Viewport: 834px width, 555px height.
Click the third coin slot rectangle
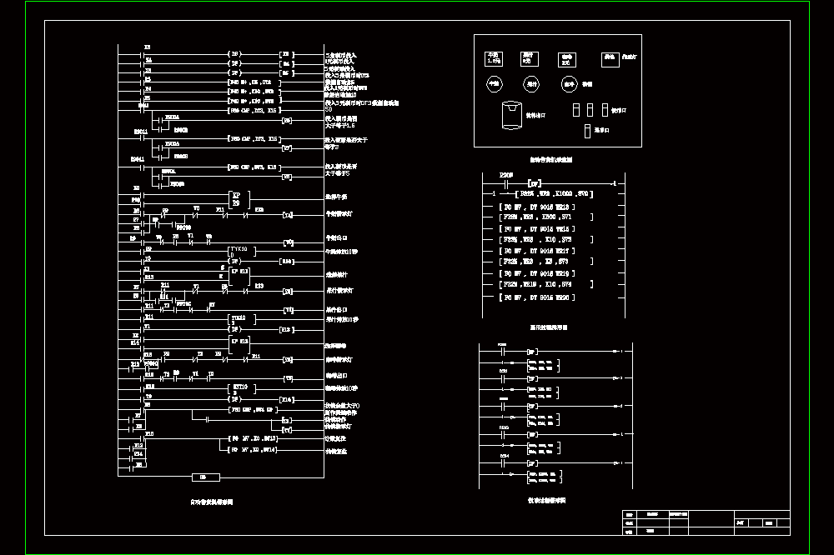(x=605, y=110)
